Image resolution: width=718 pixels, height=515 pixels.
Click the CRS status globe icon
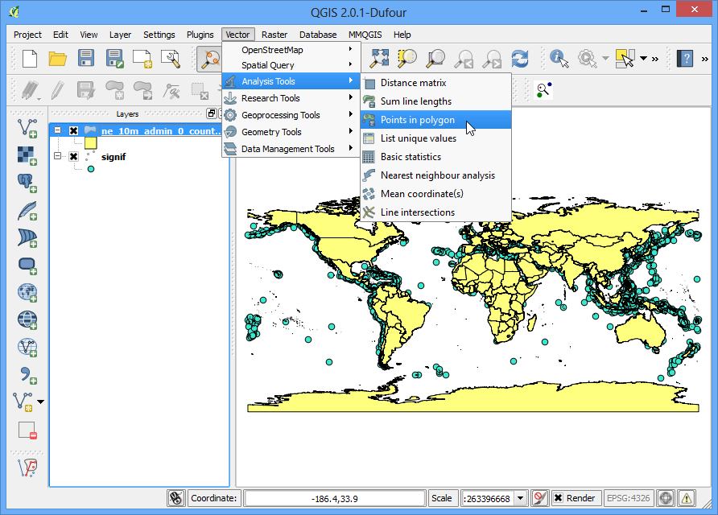[x=666, y=498]
